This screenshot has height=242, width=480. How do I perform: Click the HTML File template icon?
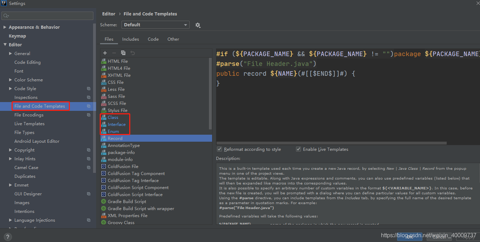(x=104, y=61)
